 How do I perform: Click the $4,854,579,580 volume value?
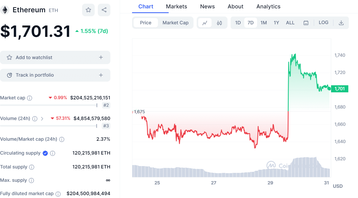[92, 118]
